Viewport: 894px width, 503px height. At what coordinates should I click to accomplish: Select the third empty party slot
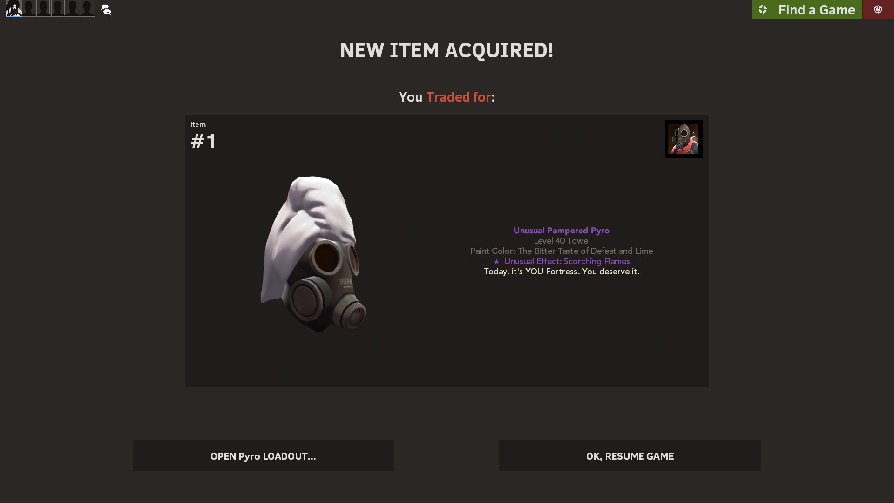[x=44, y=8]
